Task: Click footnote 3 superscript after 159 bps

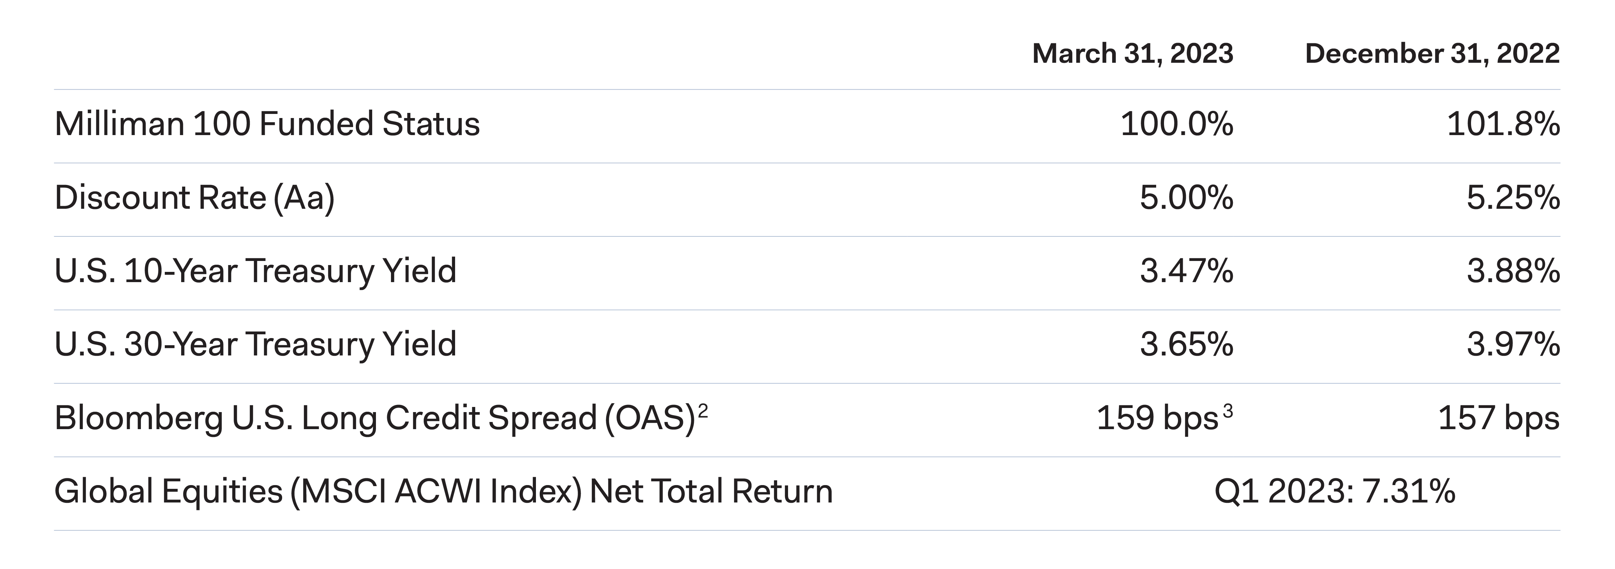Action: click(x=1227, y=411)
